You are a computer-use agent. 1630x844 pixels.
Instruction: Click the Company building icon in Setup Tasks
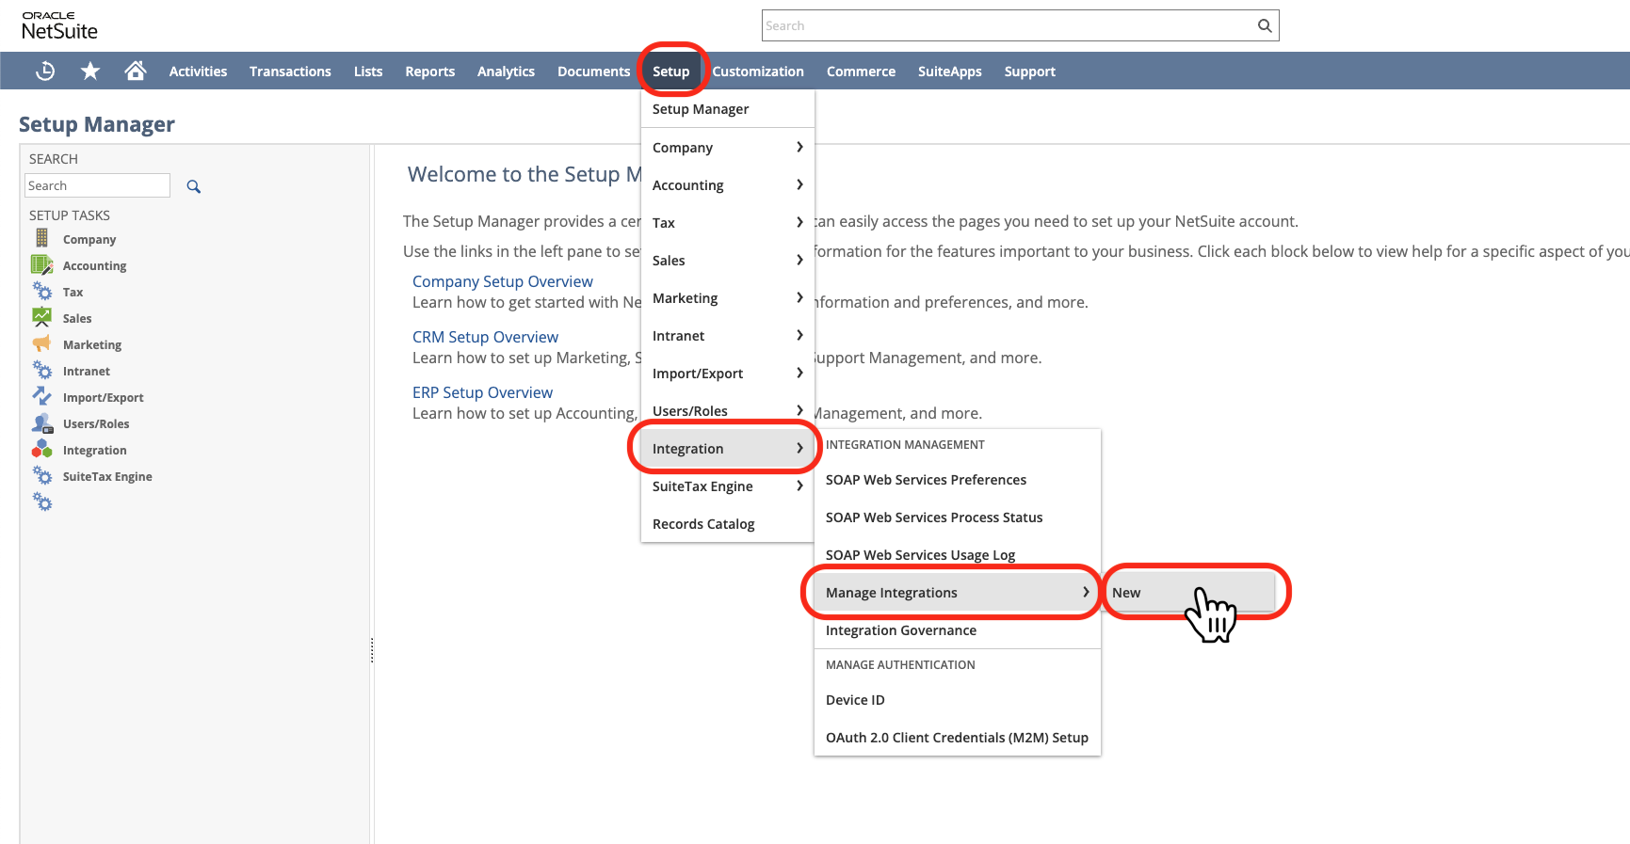[41, 238]
